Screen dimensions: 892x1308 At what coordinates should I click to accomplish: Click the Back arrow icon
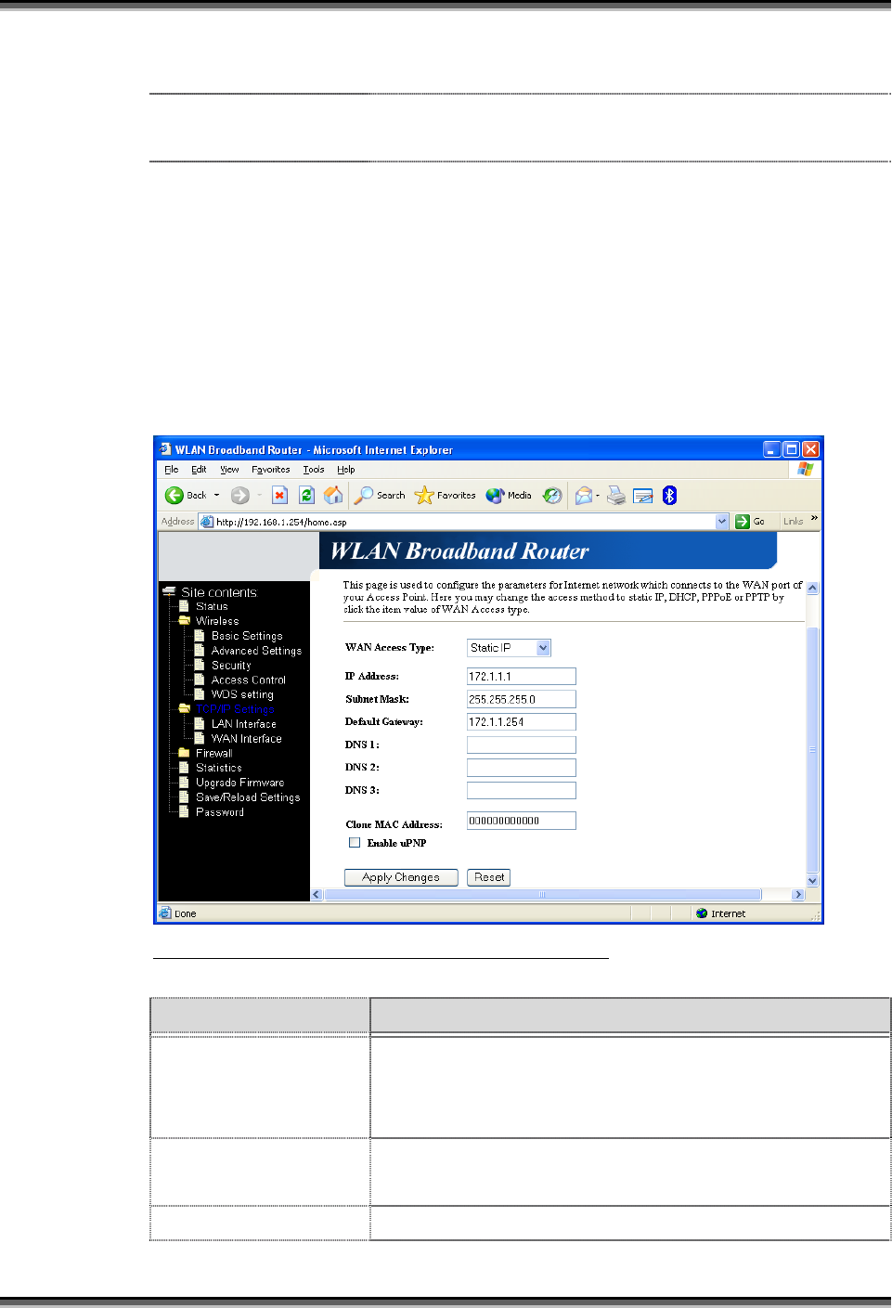174,496
